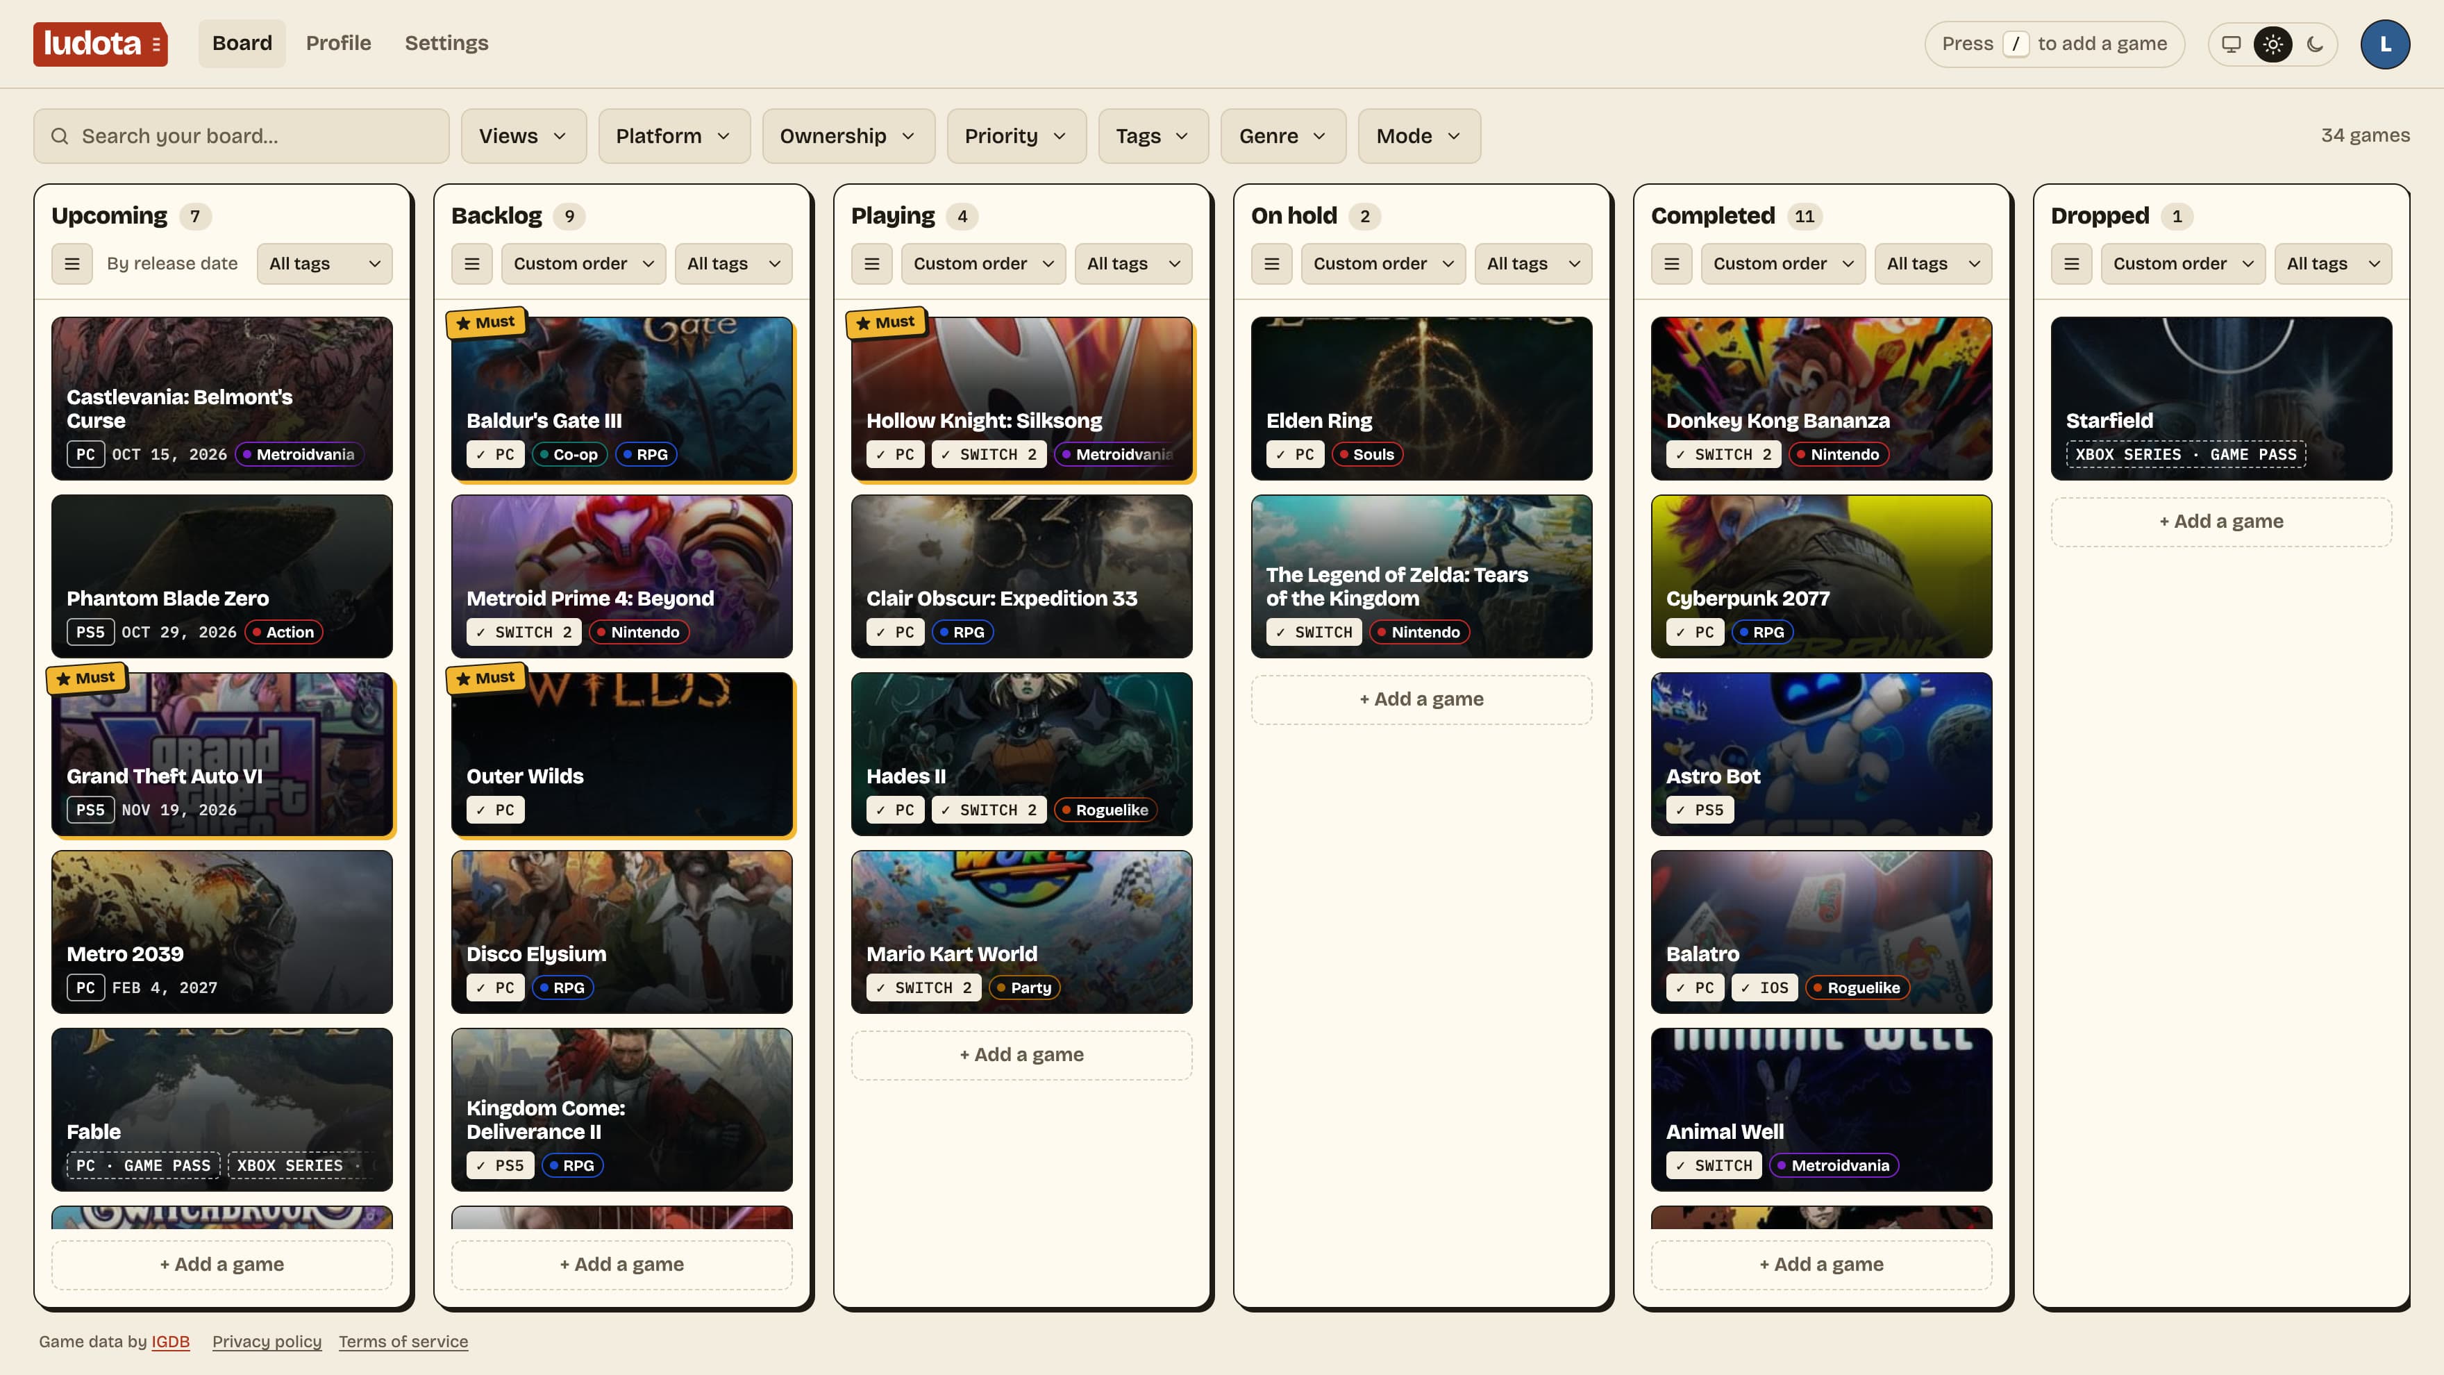The image size is (2444, 1375).
Task: Select the dark theme moon icon
Action: point(2315,44)
